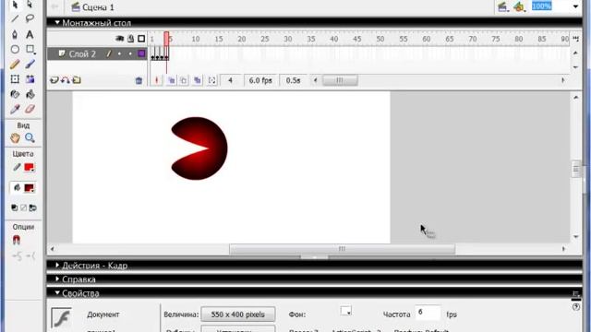Toggle lock dot for Слой 2
This screenshot has width=591, height=332.
pyautogui.click(x=130, y=53)
